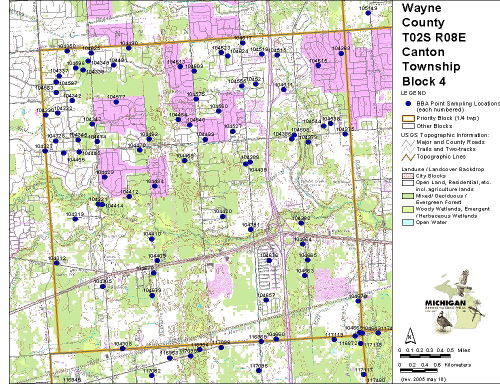Click the Priority Block legend box
The width and height of the screenshot is (500, 384).
(408, 118)
